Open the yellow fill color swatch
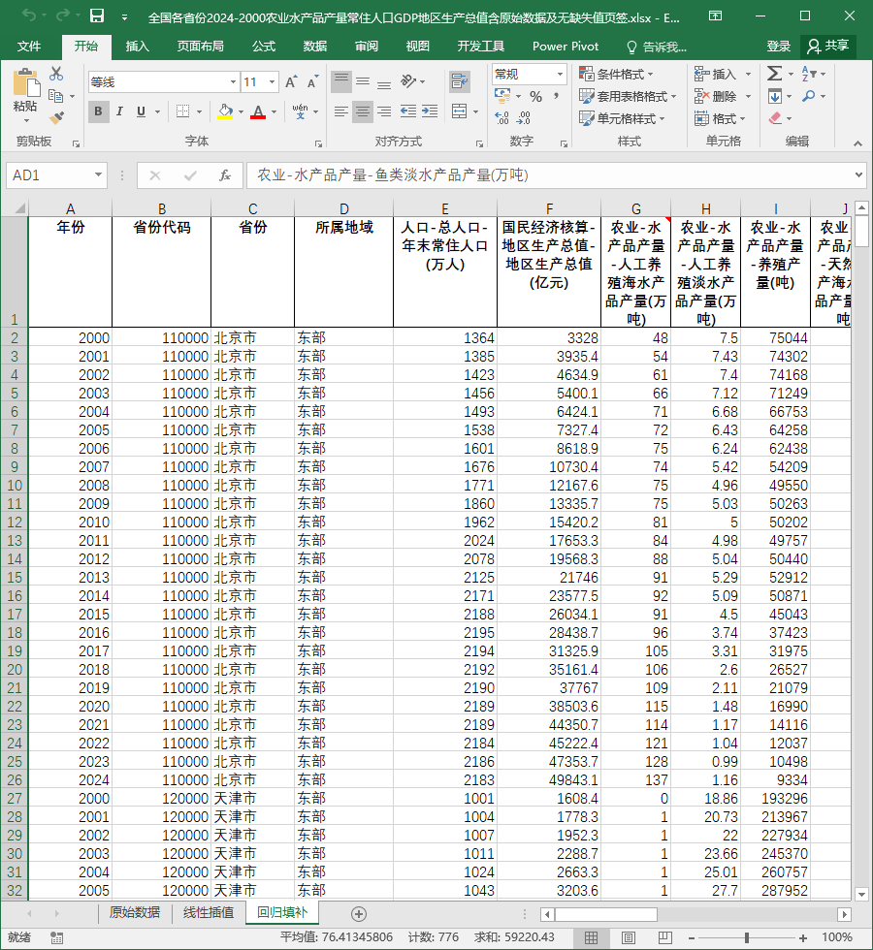Image resolution: width=873 pixels, height=950 pixels. pos(225,111)
